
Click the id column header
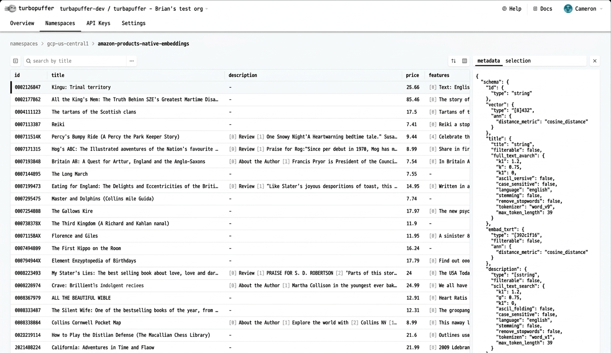(17, 75)
